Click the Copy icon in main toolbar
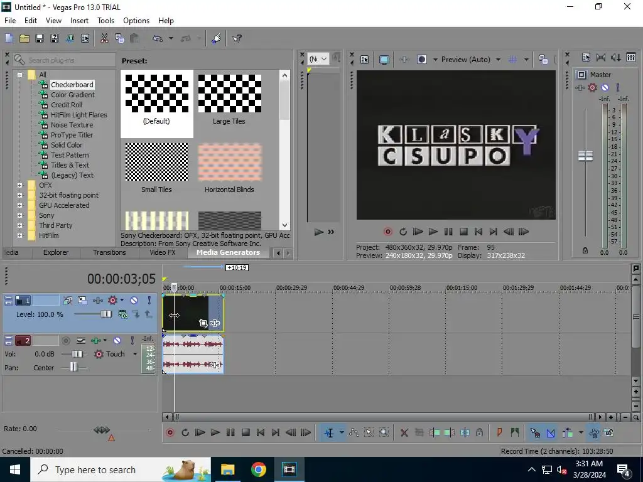The height and width of the screenshot is (482, 643). pyautogui.click(x=119, y=38)
